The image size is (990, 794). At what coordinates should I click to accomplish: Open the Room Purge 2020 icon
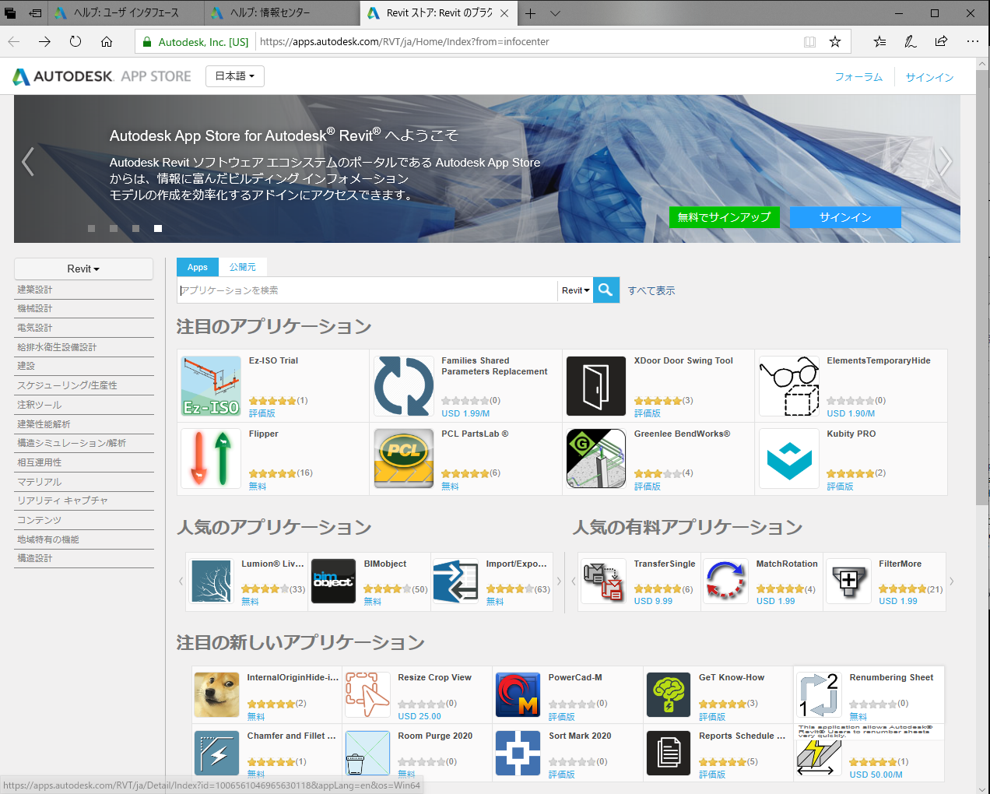[x=367, y=754]
